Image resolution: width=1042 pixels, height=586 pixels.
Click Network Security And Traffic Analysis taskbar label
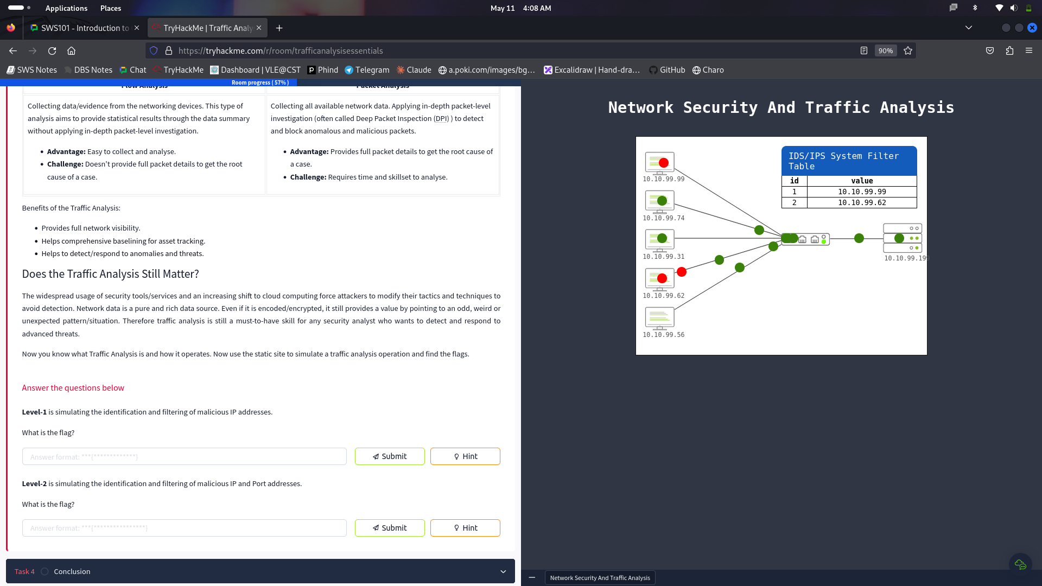(x=600, y=578)
